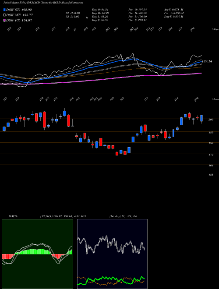The height and width of the screenshot is (289, 219).
Task: Click the 'Pre V: 0.395 M' volume value
Action: tap(174, 13)
